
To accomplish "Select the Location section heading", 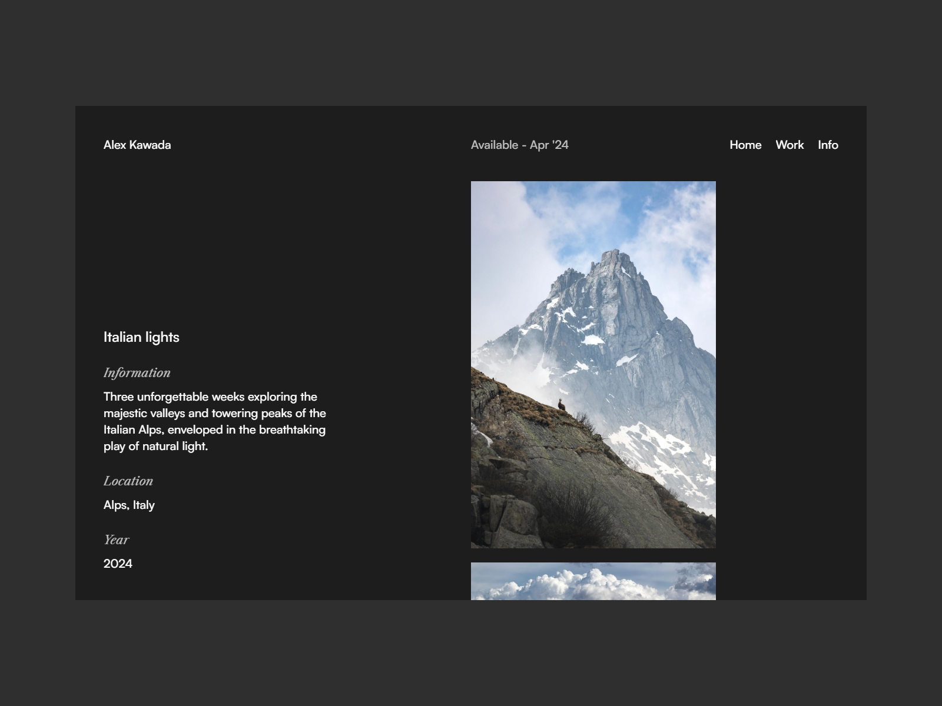I will 128,481.
